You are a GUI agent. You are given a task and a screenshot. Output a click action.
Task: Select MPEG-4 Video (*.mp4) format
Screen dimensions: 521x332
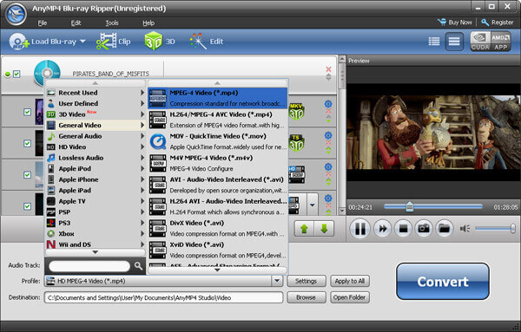pyautogui.click(x=218, y=98)
